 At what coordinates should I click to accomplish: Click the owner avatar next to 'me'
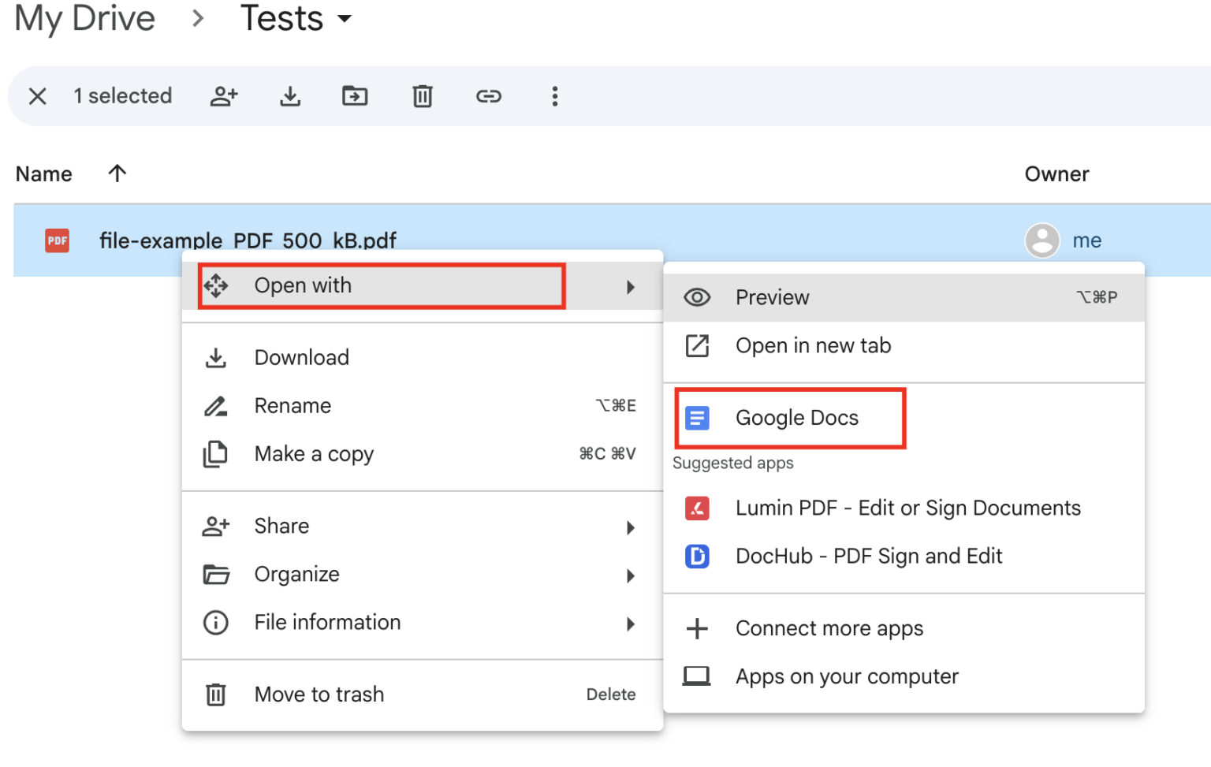point(1041,240)
